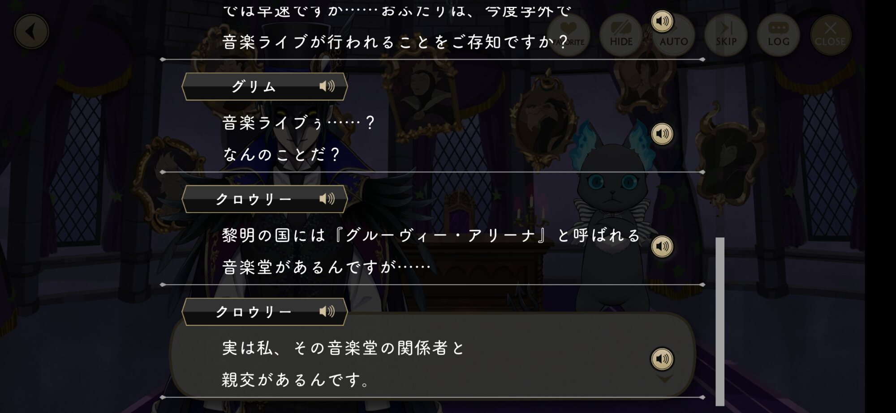Toggle the HIDE dialogue button
This screenshot has width=896, height=413.
621,35
